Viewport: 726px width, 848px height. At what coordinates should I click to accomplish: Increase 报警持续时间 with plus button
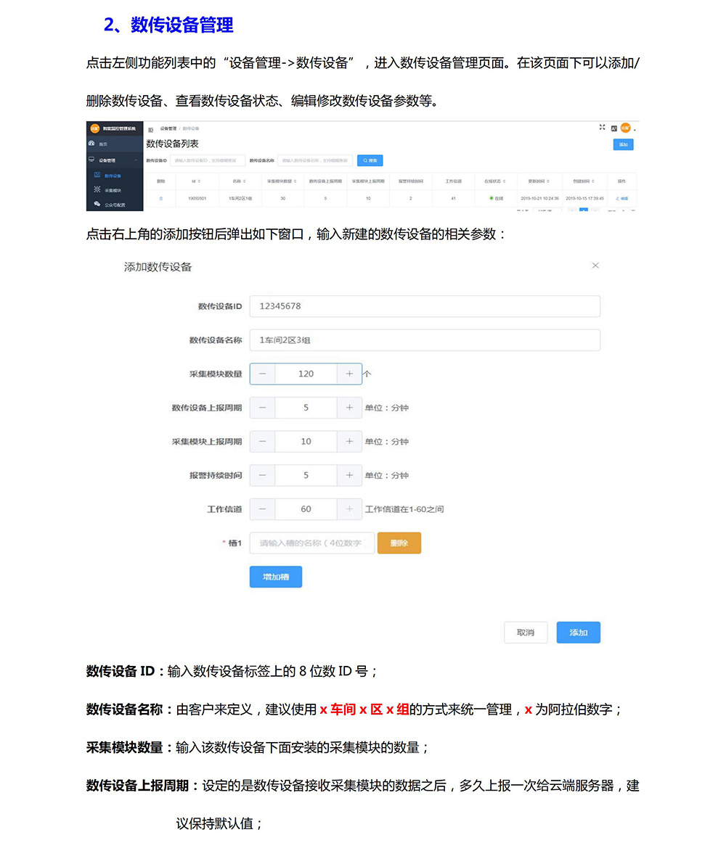click(349, 475)
